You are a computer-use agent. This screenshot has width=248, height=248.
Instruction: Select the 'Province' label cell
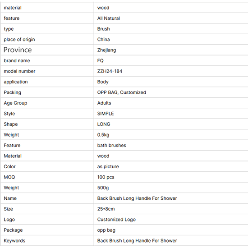coord(47,50)
